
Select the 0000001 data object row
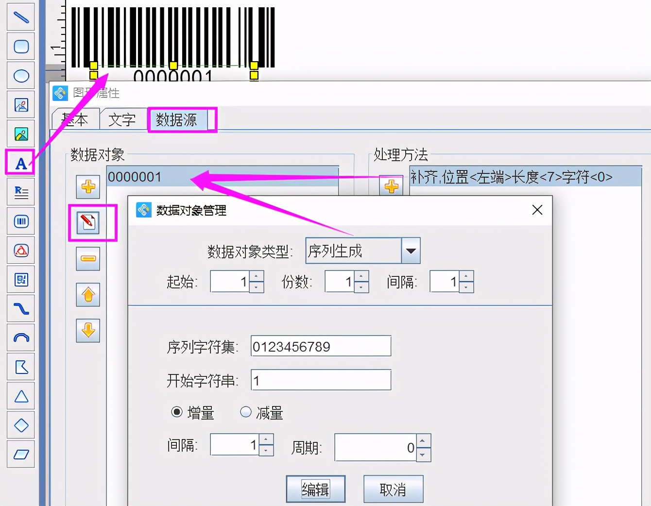223,176
